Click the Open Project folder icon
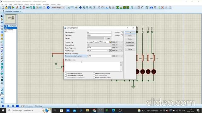202x113 pixels. (6, 8)
